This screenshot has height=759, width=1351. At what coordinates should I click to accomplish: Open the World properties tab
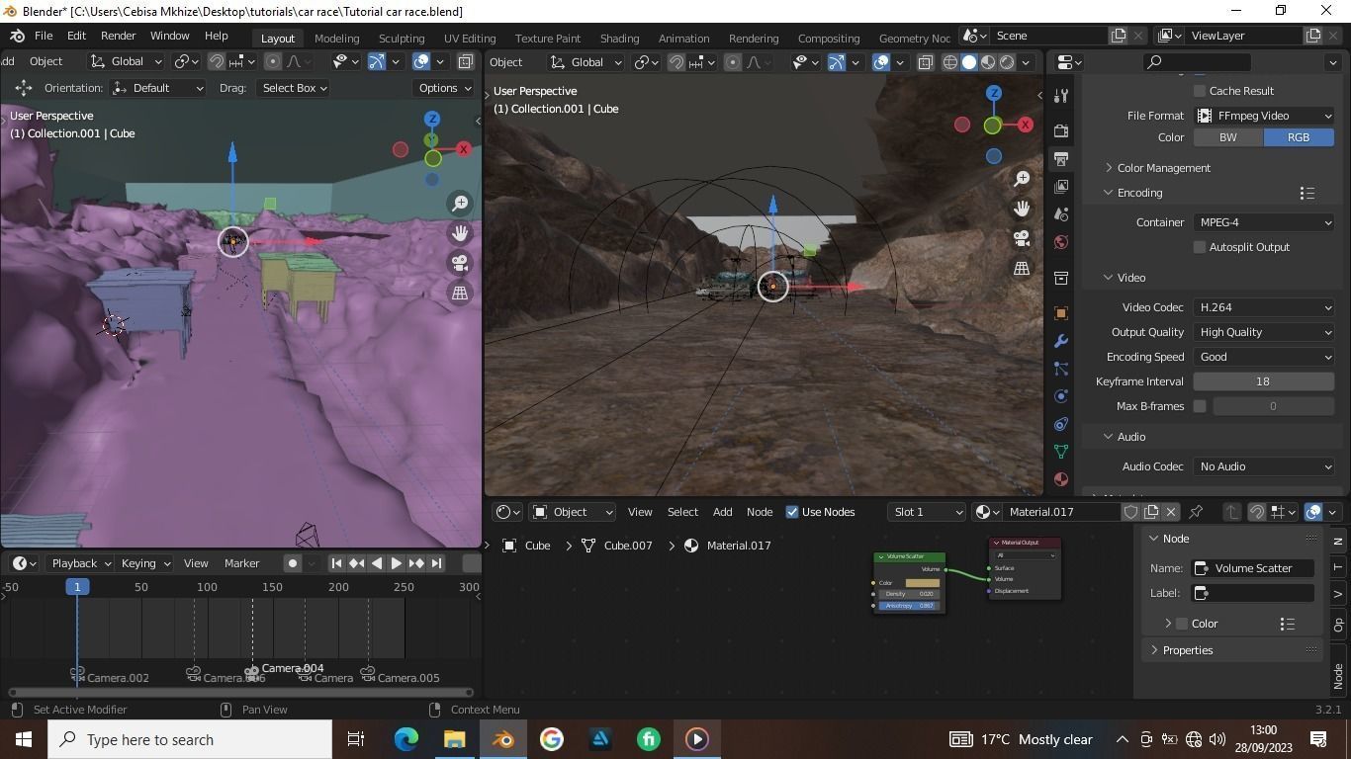pyautogui.click(x=1061, y=242)
